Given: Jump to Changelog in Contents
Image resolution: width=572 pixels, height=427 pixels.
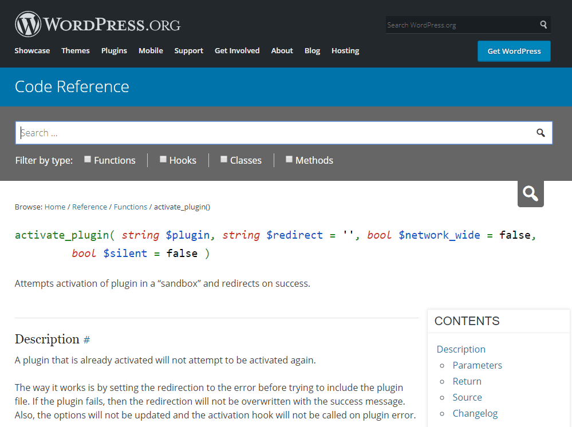Looking at the screenshot, I should point(475,413).
